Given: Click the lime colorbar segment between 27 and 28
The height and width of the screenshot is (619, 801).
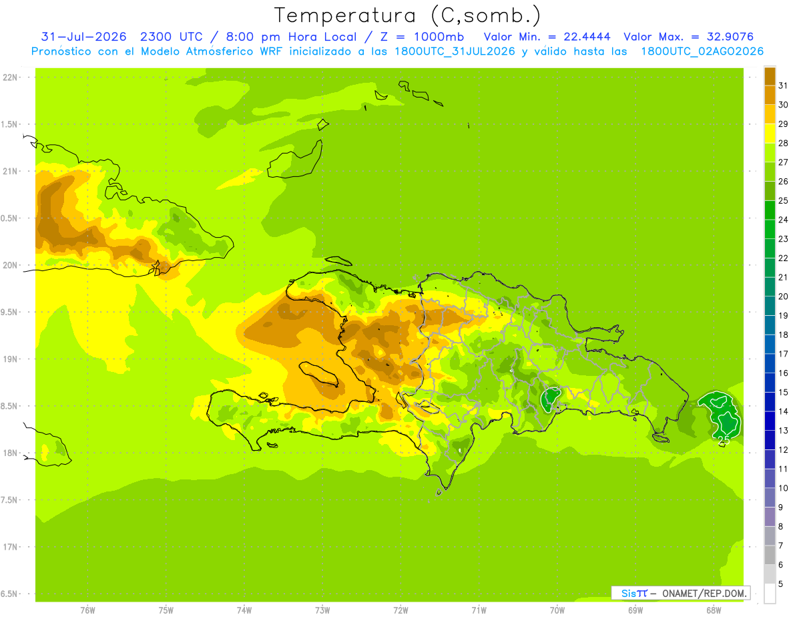Looking at the screenshot, I should (x=770, y=152).
